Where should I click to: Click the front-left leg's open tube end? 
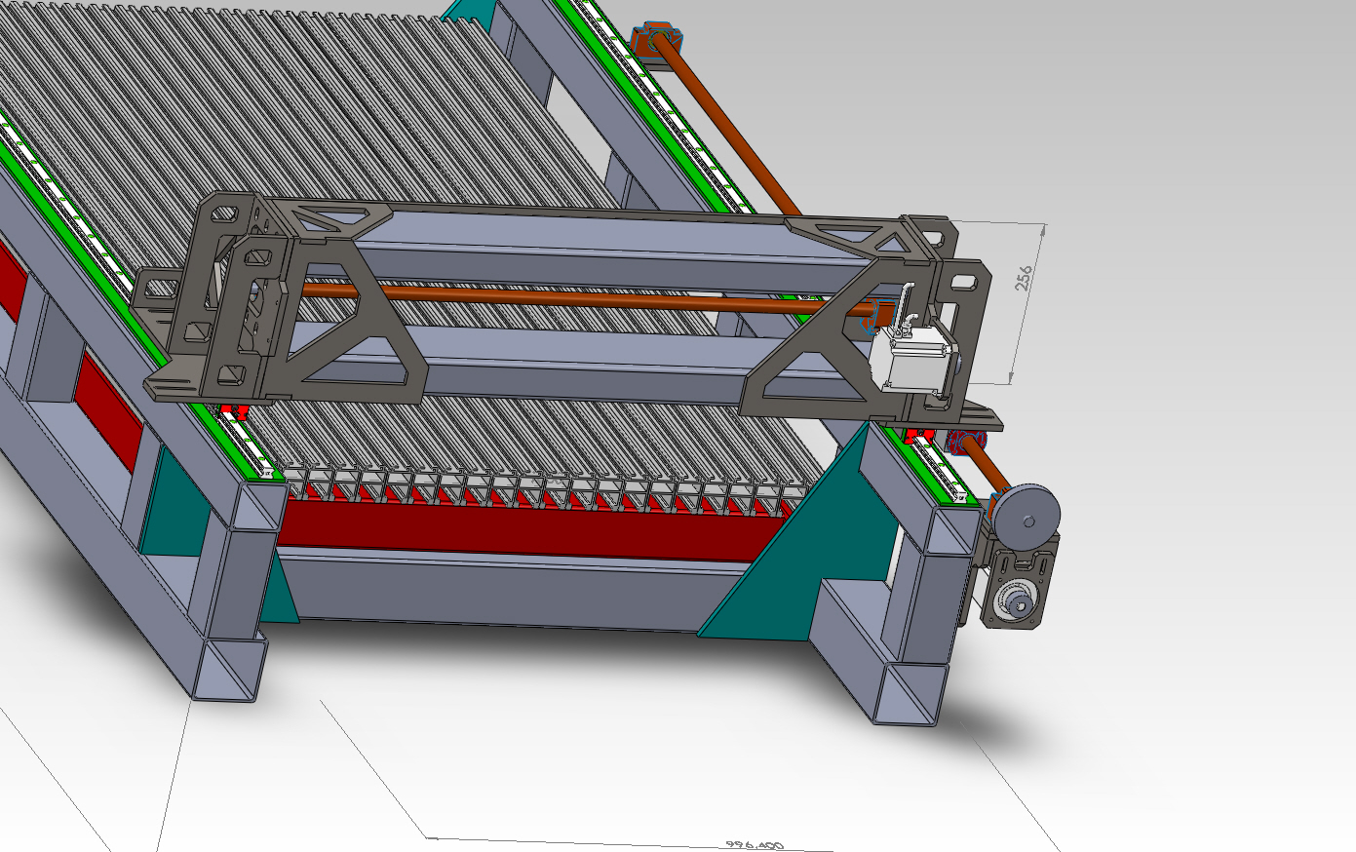point(229,671)
